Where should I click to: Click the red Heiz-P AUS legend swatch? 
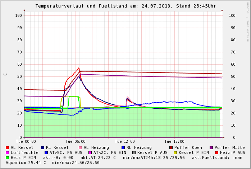click(217, 153)
